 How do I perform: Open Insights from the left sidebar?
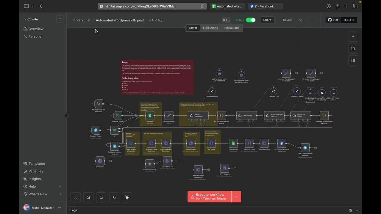[35, 179]
